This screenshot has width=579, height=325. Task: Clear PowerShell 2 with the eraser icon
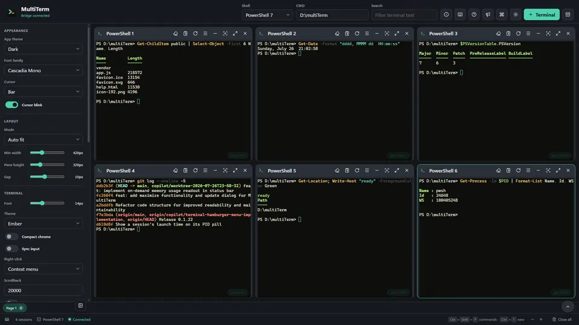tap(337, 34)
